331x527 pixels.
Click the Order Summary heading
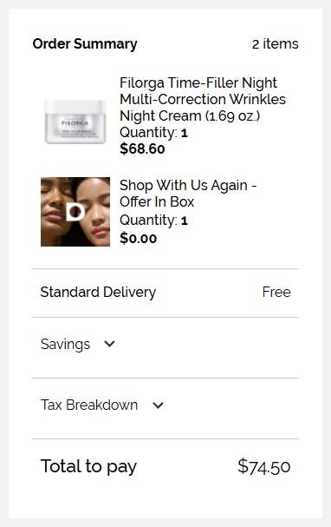pyautogui.click(x=85, y=44)
